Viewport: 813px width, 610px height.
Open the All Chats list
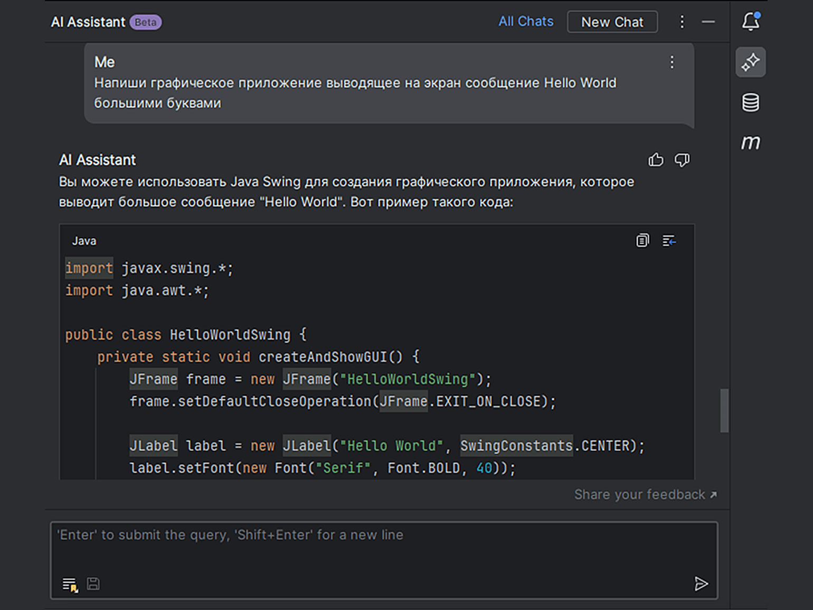pyautogui.click(x=526, y=22)
